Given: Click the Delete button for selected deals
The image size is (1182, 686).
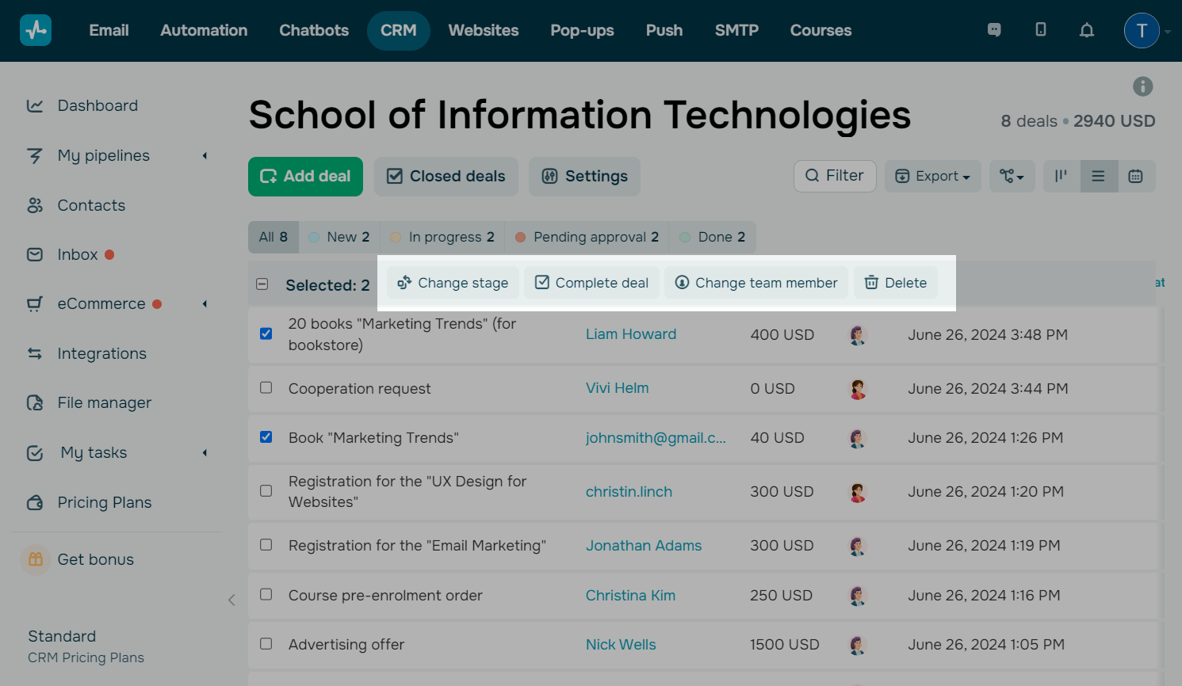Looking at the screenshot, I should pyautogui.click(x=895, y=283).
